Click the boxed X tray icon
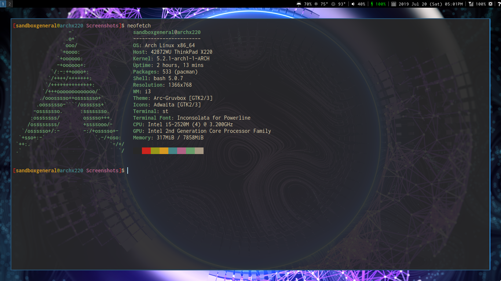This screenshot has height=281, width=501. click(x=490, y=4)
